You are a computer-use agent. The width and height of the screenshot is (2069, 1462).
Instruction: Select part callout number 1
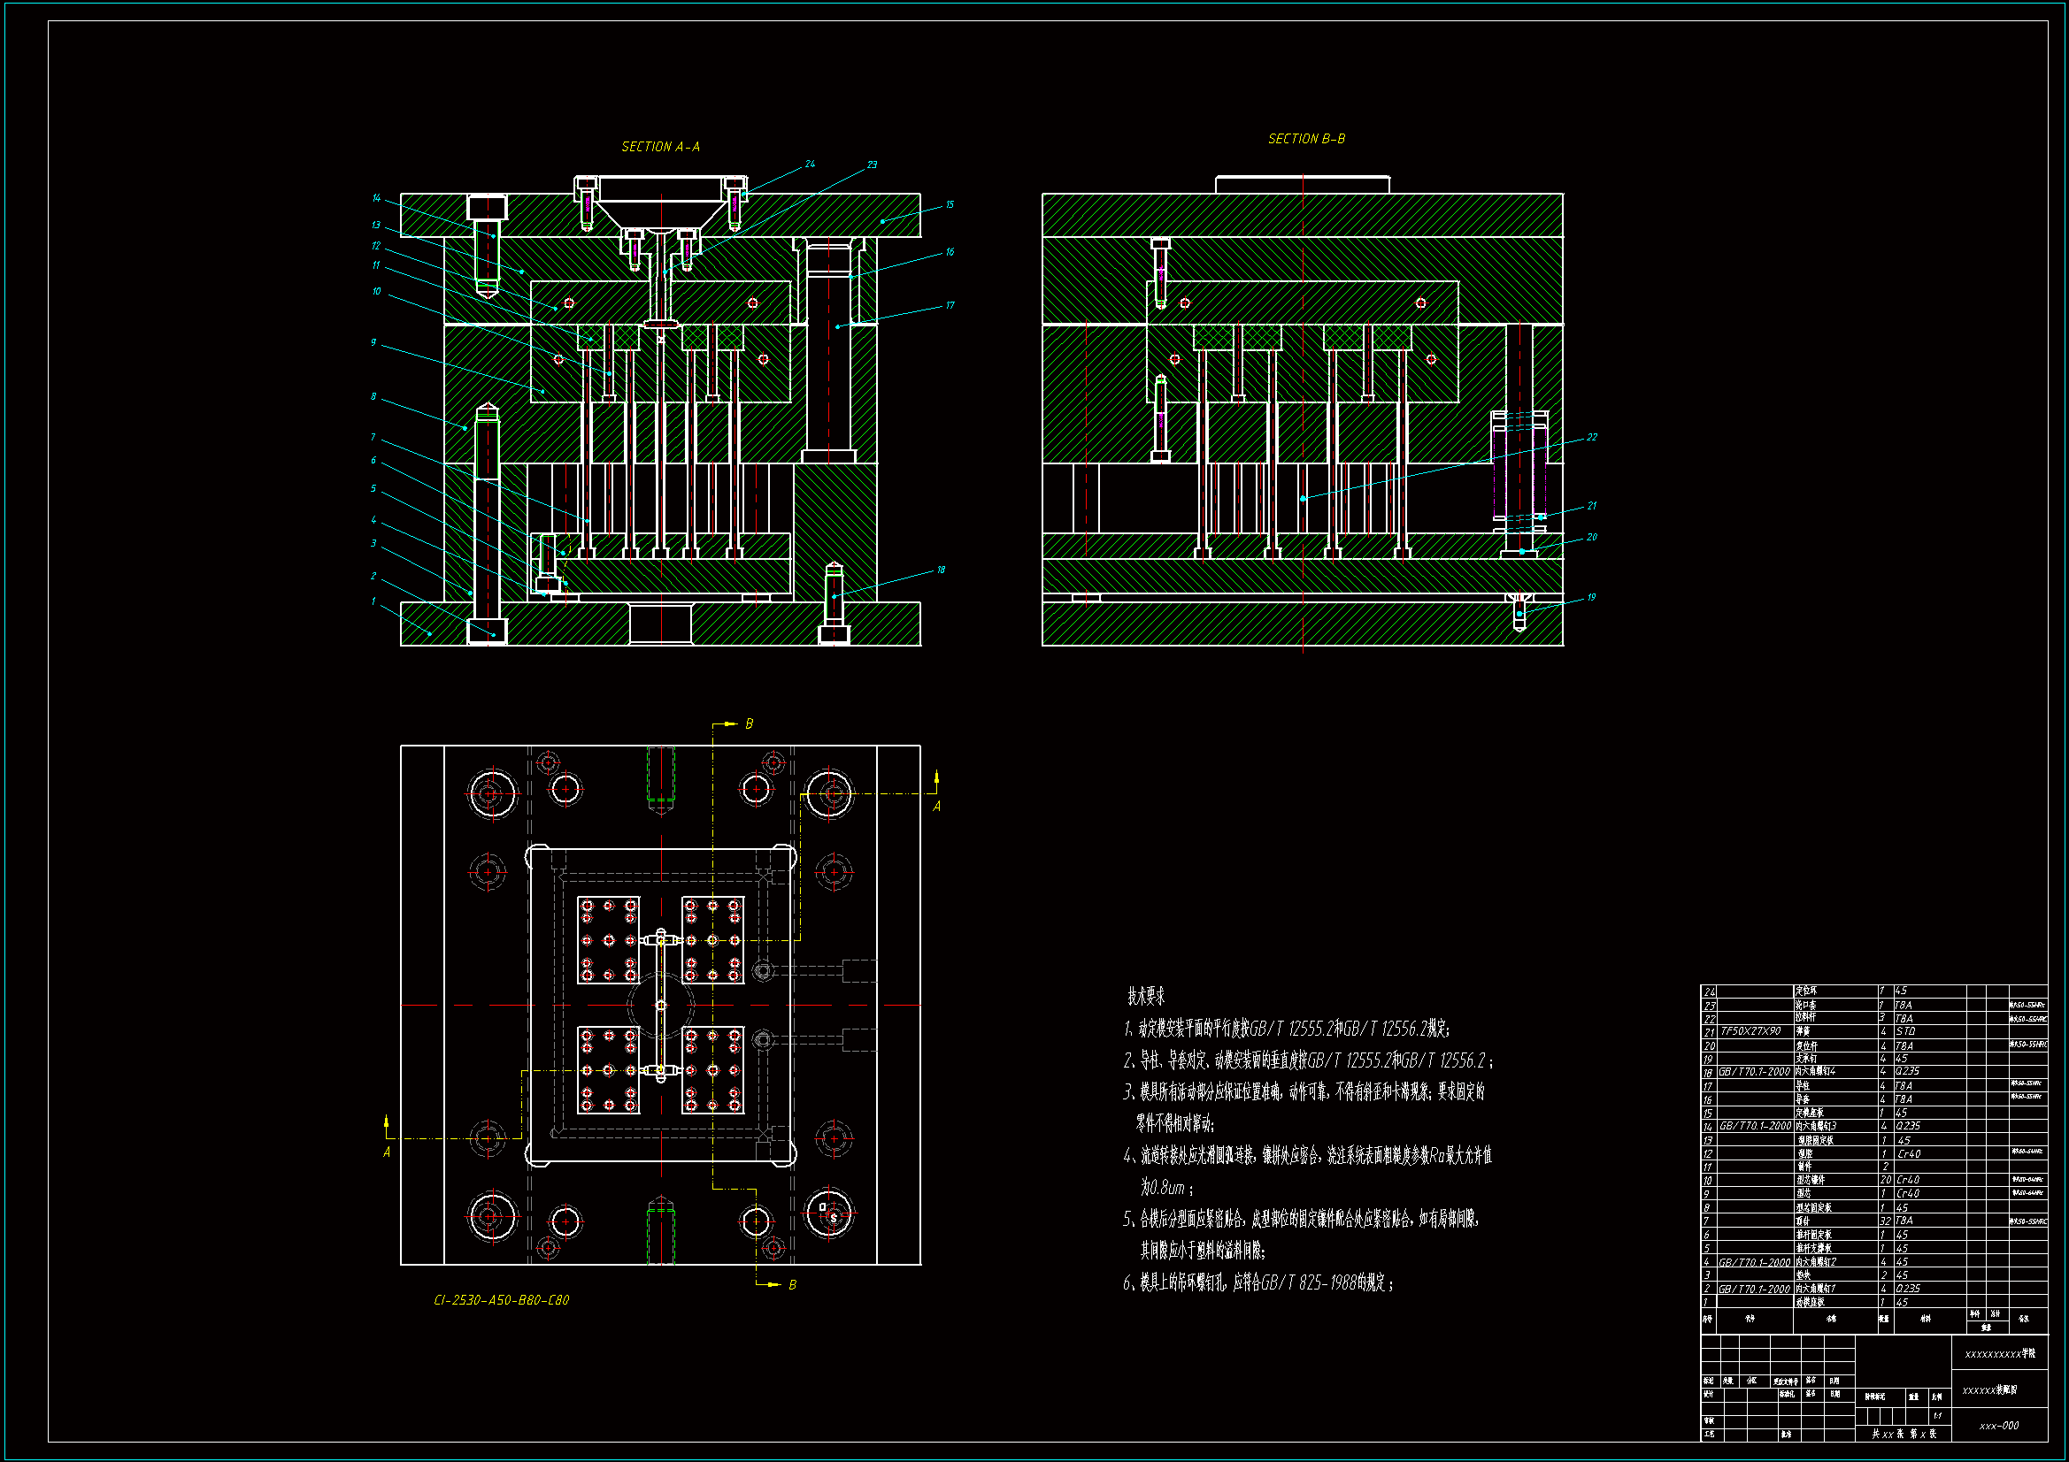click(x=373, y=601)
